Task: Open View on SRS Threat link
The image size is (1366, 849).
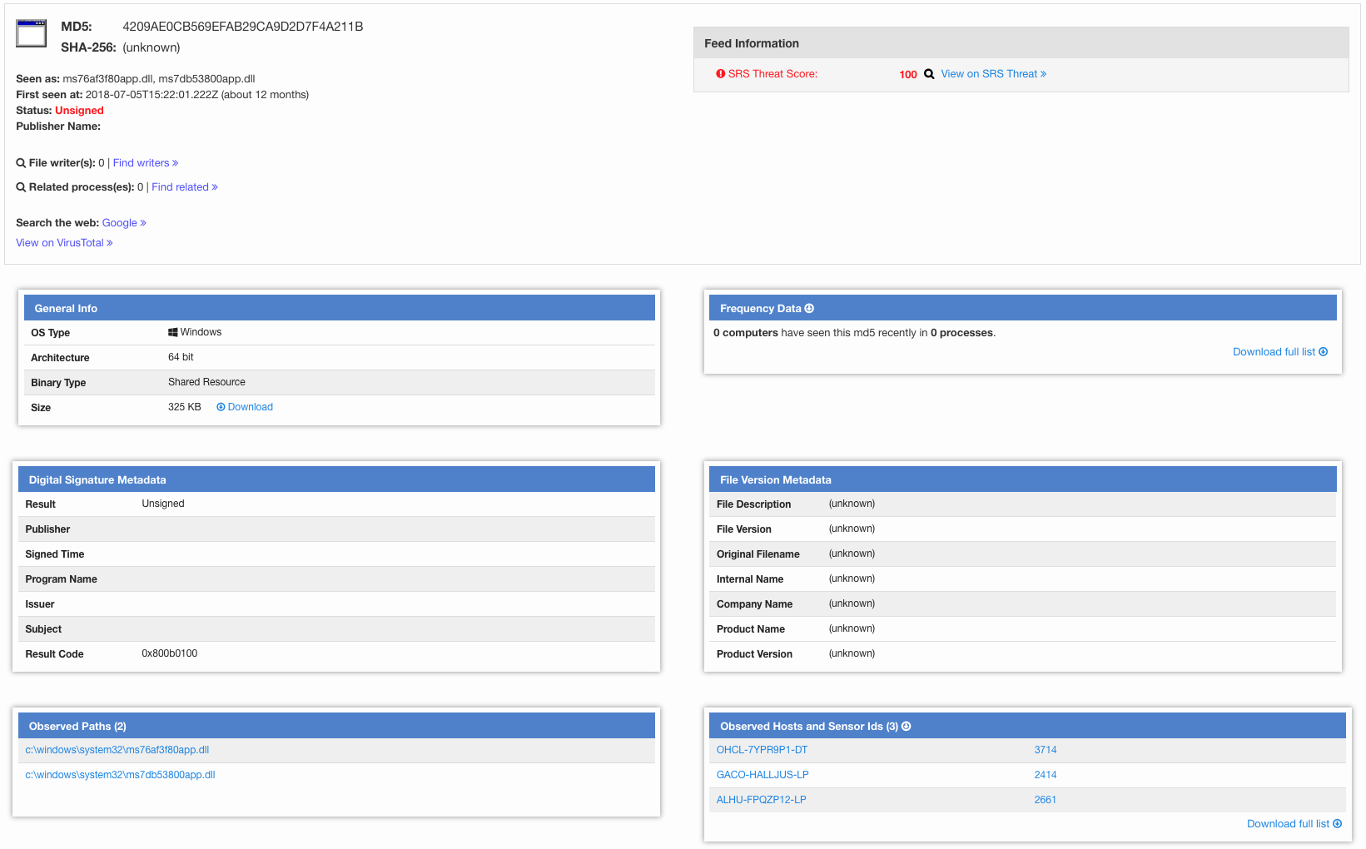Action: 993,74
